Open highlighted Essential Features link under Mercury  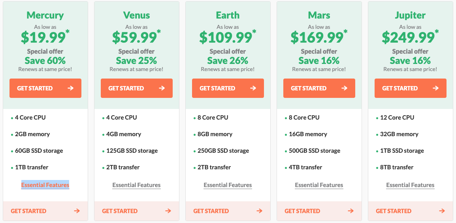pyautogui.click(x=45, y=185)
